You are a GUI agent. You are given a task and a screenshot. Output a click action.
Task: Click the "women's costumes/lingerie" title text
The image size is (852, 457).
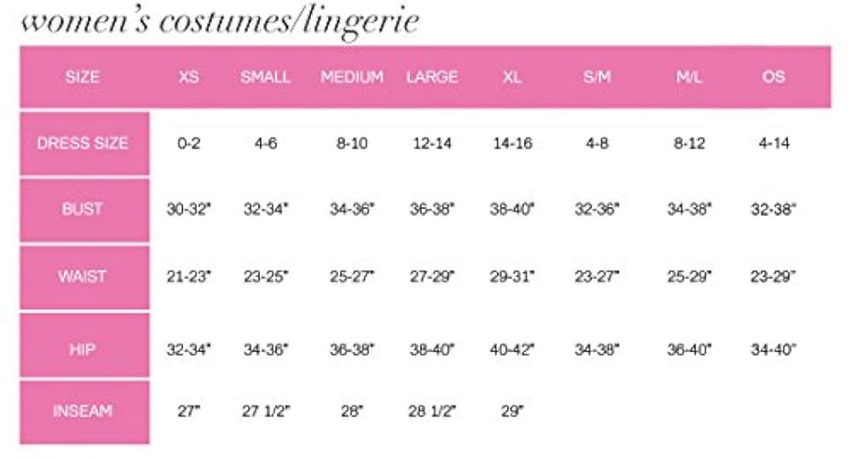[x=219, y=20]
